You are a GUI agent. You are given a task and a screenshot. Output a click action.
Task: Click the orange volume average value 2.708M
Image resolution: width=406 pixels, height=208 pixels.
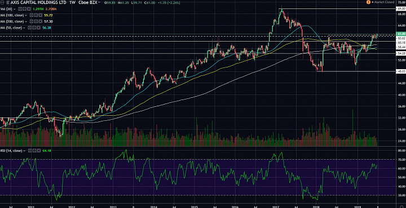51,9
